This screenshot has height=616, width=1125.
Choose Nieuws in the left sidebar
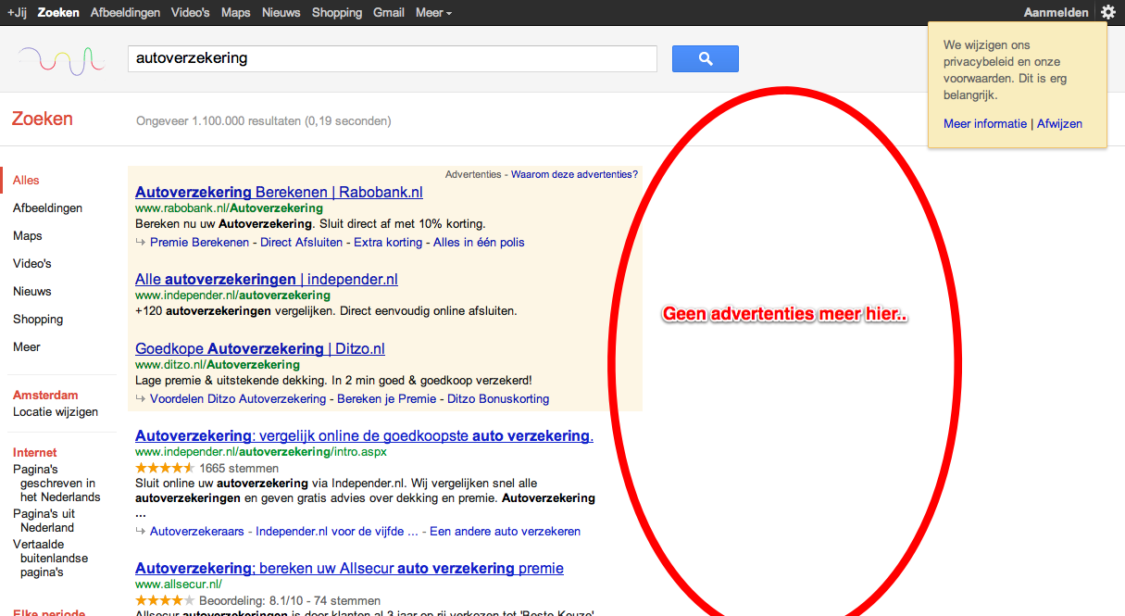(32, 292)
